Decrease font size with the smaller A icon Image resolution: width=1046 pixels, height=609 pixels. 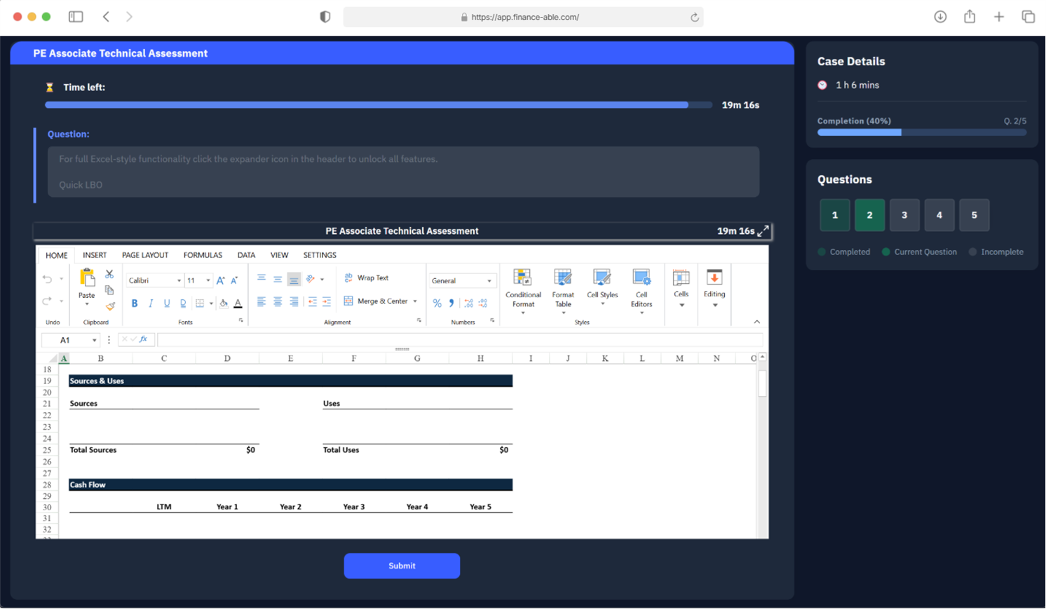(x=235, y=280)
